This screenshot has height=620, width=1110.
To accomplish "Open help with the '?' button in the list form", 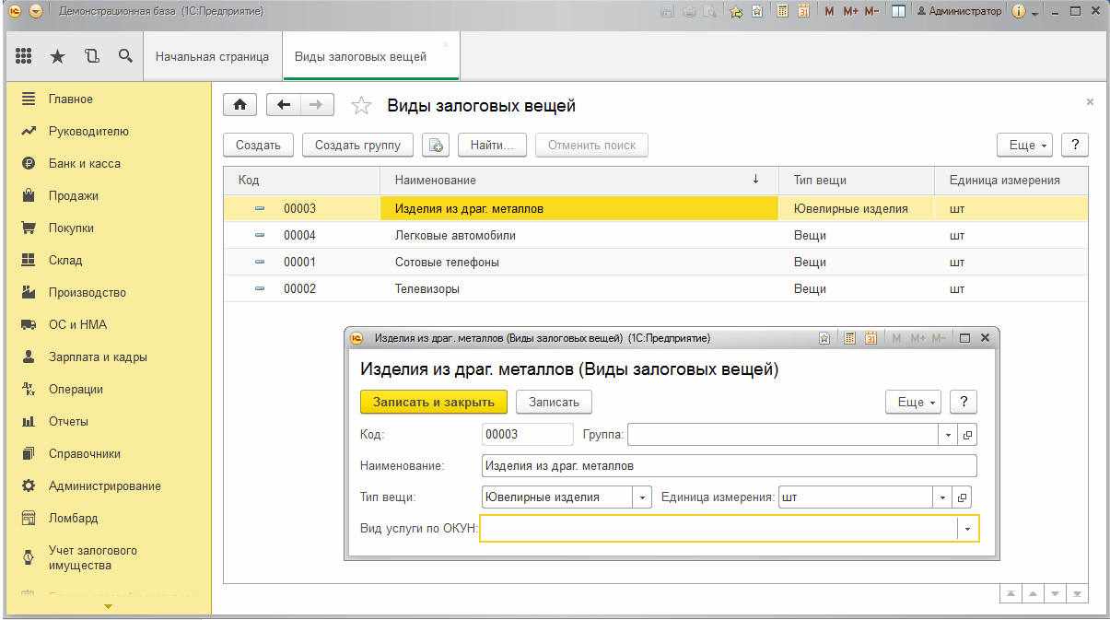I will pos(1075,145).
